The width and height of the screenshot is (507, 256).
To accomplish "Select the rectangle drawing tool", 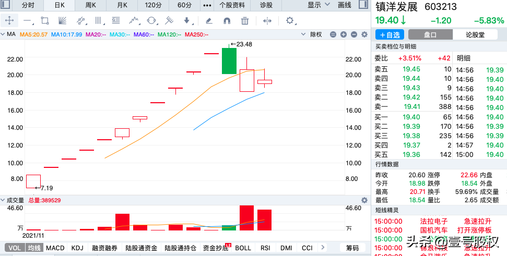I will pos(44,21).
